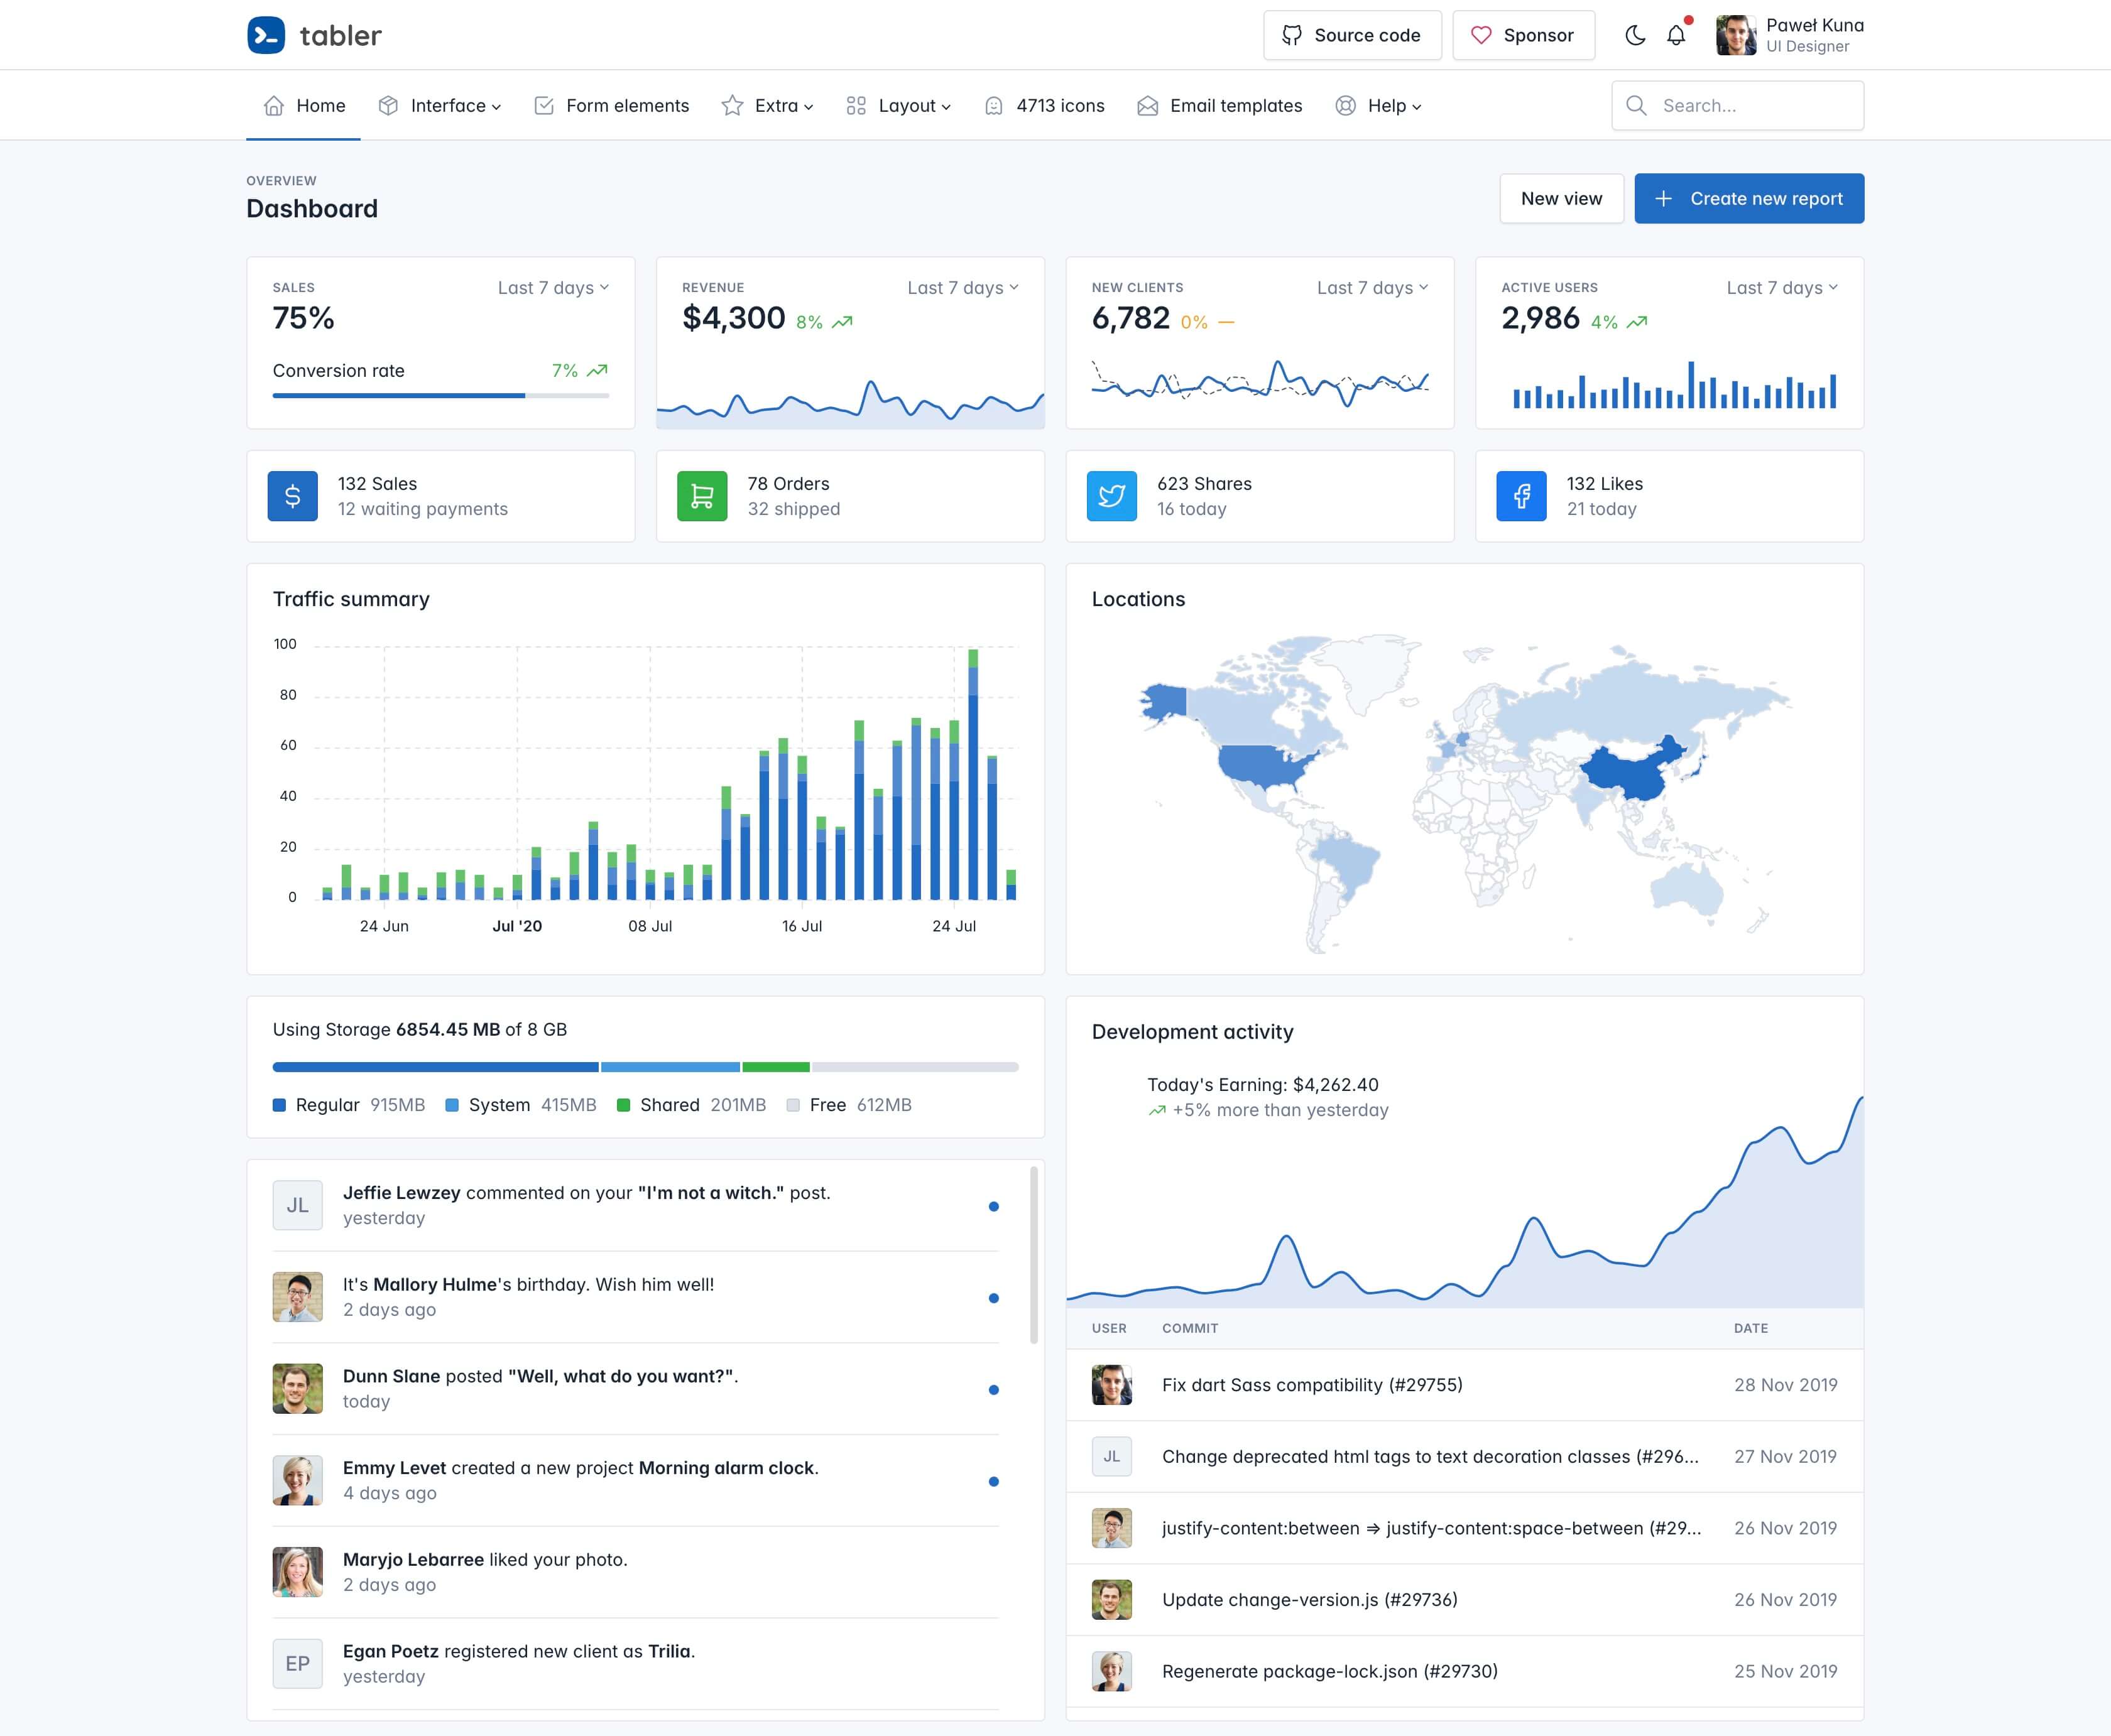Toggle dark mode with the moon icon
2111x1736 pixels.
tap(1635, 36)
